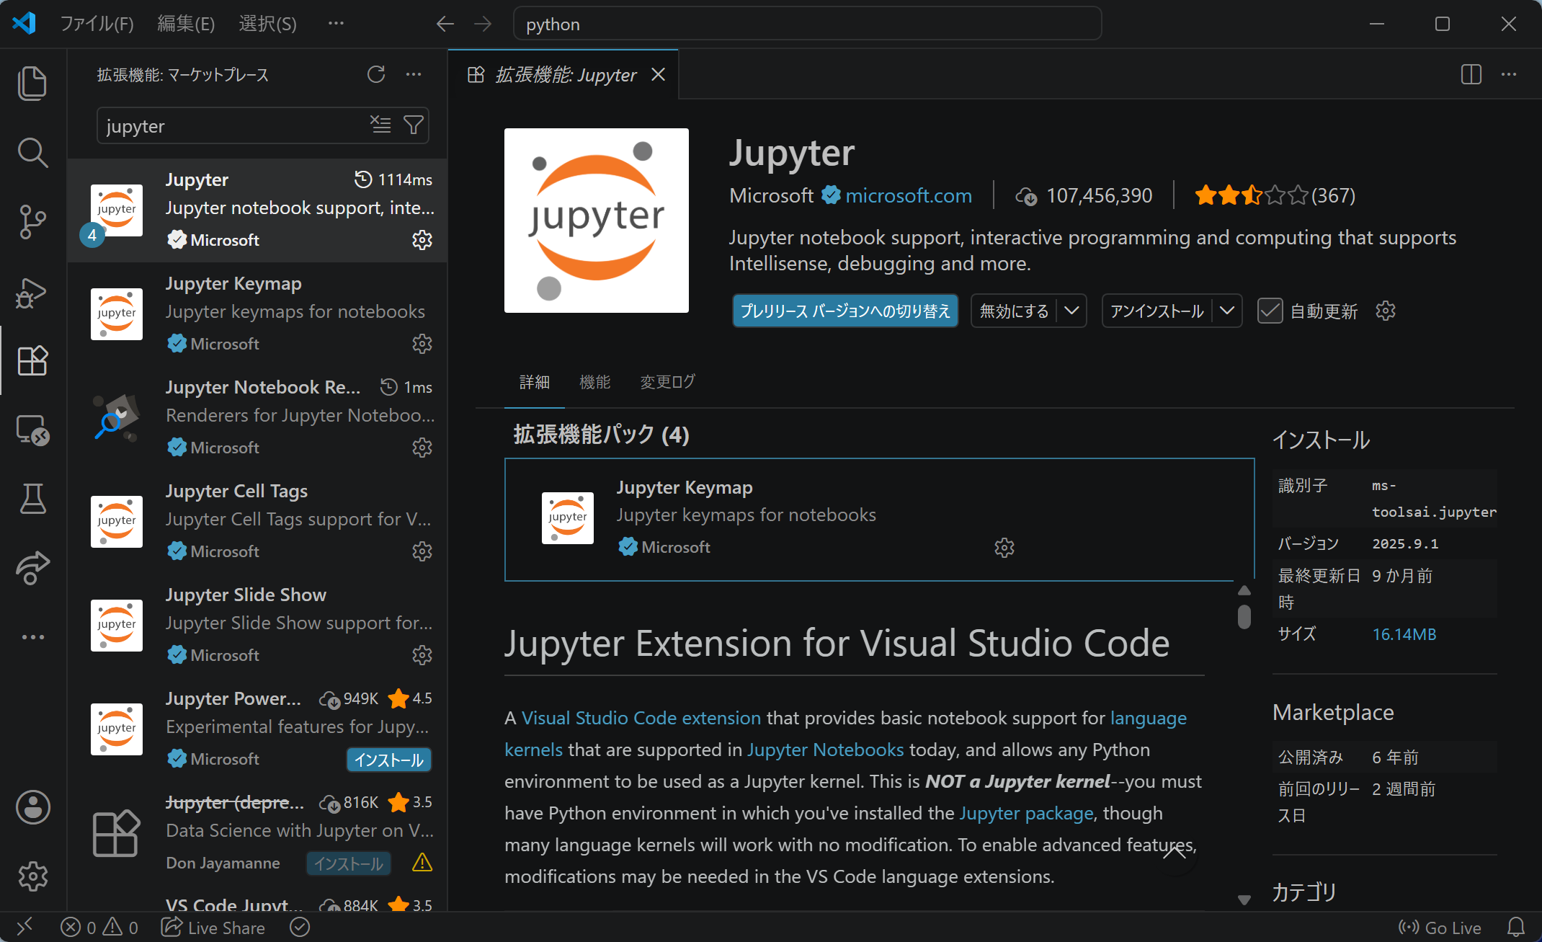Switch to the pre-release version

pos(845,311)
